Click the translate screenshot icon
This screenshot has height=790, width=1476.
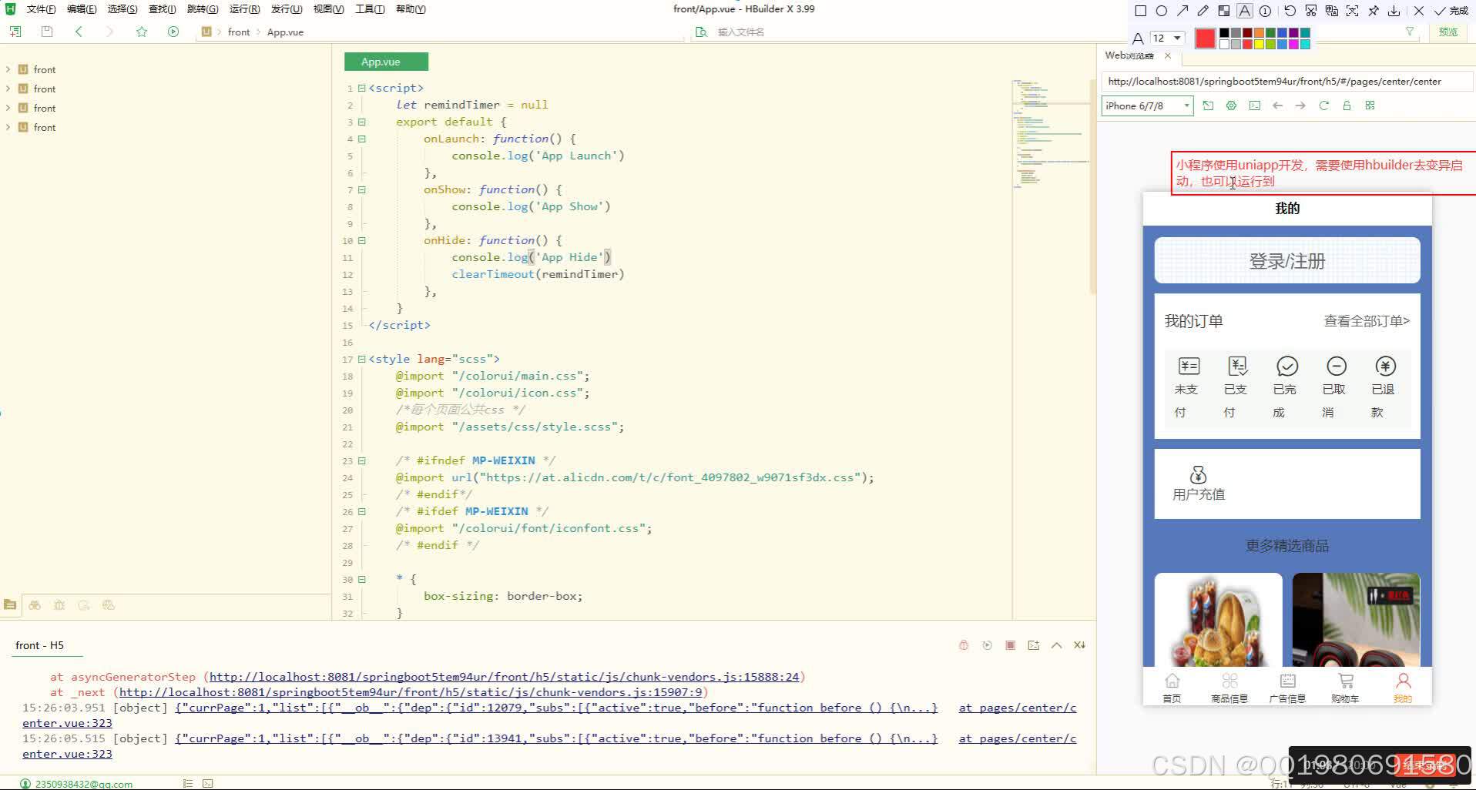tap(1331, 11)
